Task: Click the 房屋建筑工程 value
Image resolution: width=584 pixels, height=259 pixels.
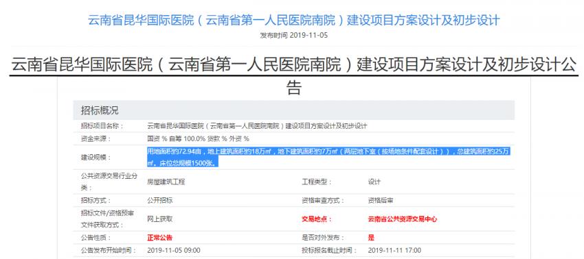Action: pyautogui.click(x=166, y=182)
